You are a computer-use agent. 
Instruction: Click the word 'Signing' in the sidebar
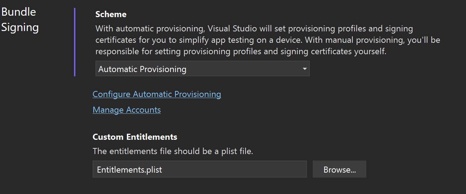[20, 27]
